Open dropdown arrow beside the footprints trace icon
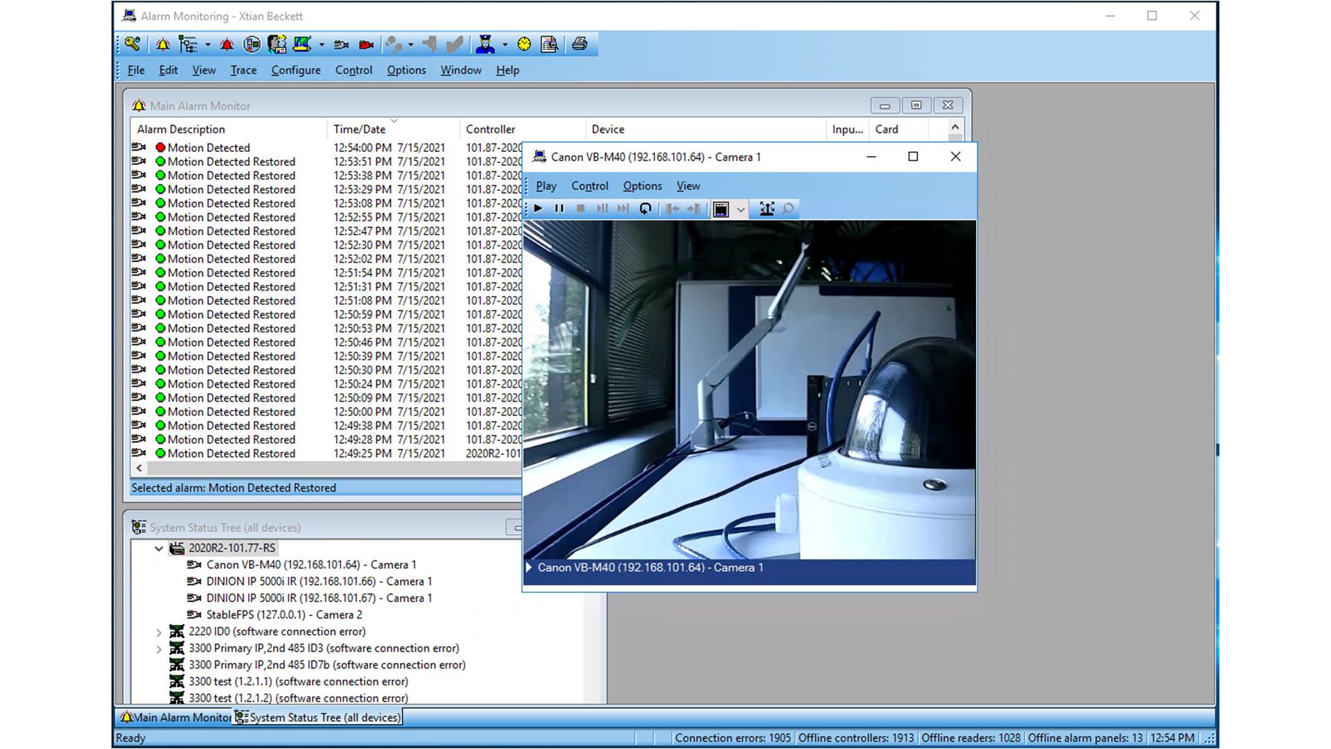Screen dimensions: 1331x749 [x=411, y=45]
